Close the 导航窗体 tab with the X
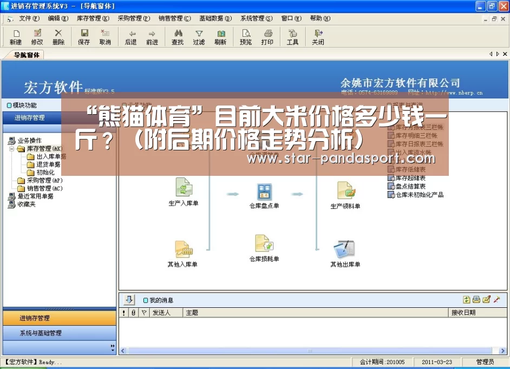 pyautogui.click(x=505, y=54)
